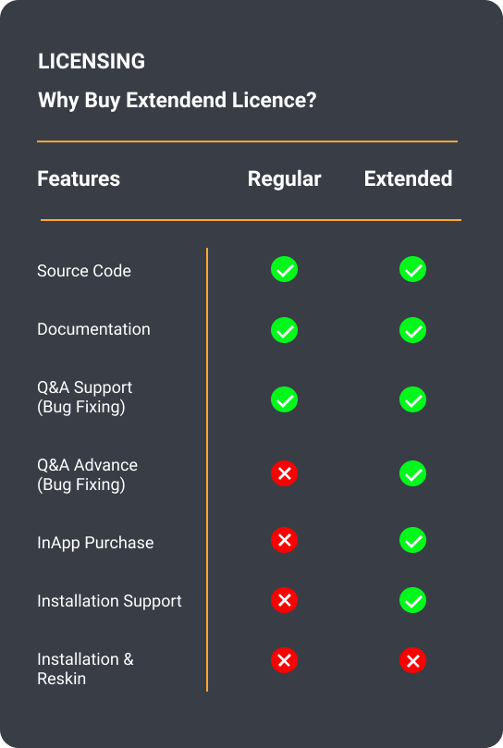Click red cross for Installation Support Regular

point(285,600)
